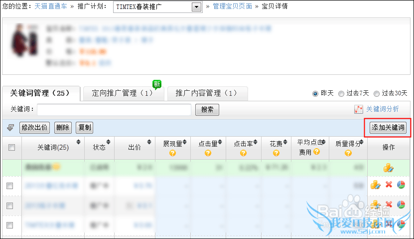The image size is (414, 239).
Task: Toggle the select-all checkbox in table header
Action: coord(11,147)
